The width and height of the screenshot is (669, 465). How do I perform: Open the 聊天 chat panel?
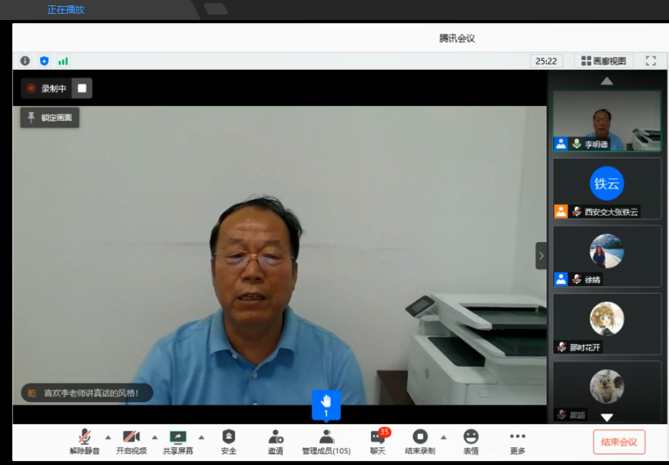click(x=377, y=442)
